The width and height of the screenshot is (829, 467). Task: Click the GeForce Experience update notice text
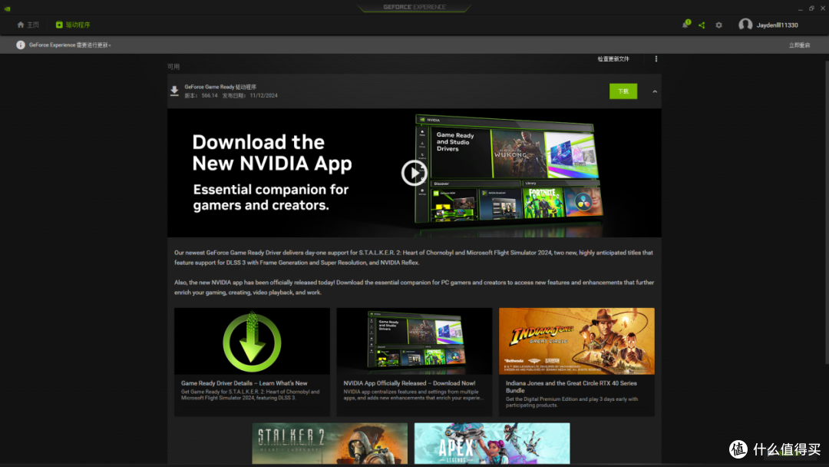point(70,45)
